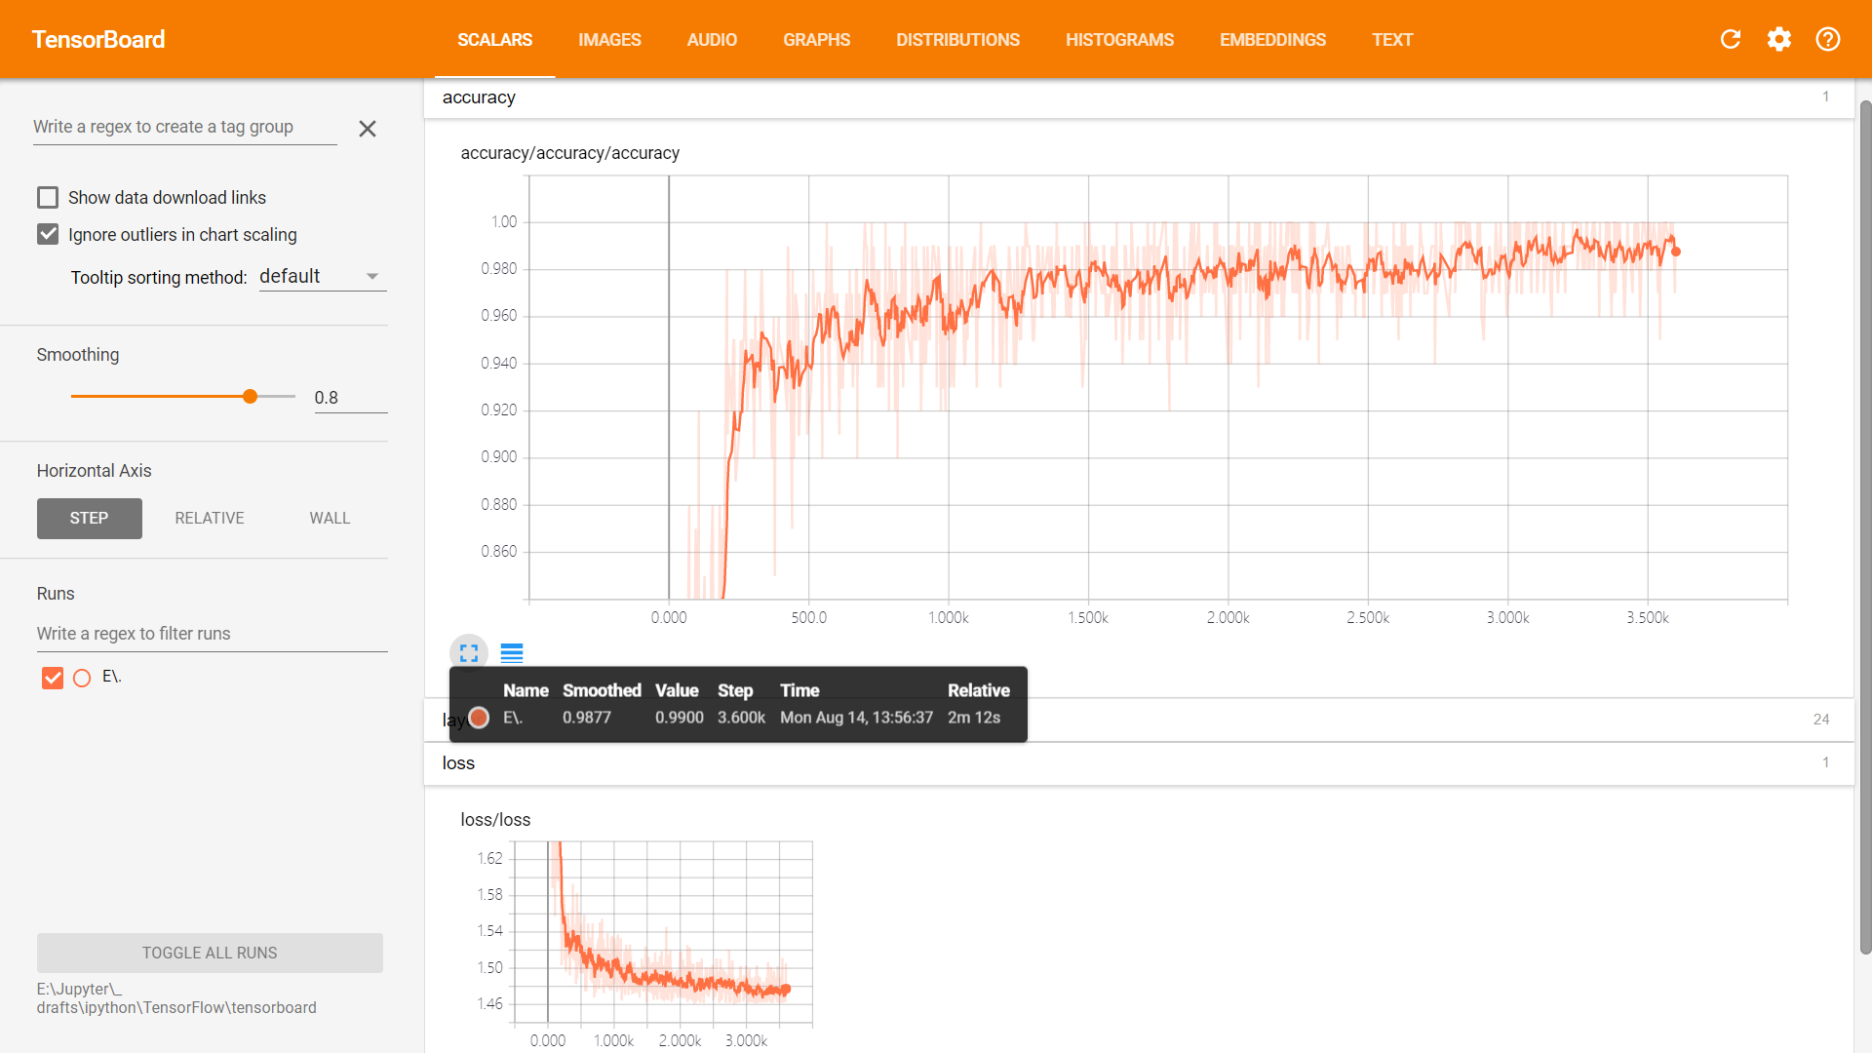The height and width of the screenshot is (1053, 1872).
Task: Uncheck the E\ run checkbox
Action: point(53,678)
